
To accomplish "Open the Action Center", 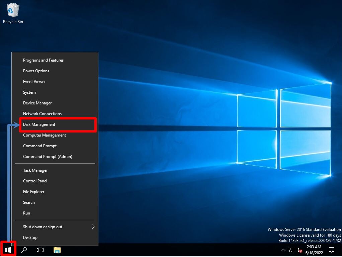I will click(331, 250).
